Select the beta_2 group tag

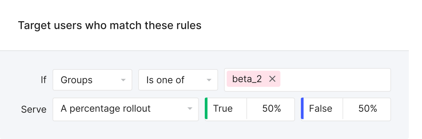tap(247, 79)
